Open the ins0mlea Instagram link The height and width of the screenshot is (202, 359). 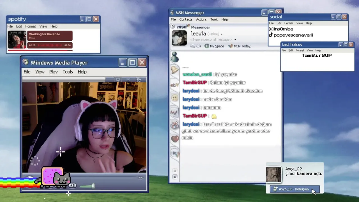tap(284, 29)
